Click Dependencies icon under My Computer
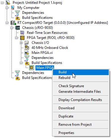Screen dimensions: 112x139 tap(17, 13)
